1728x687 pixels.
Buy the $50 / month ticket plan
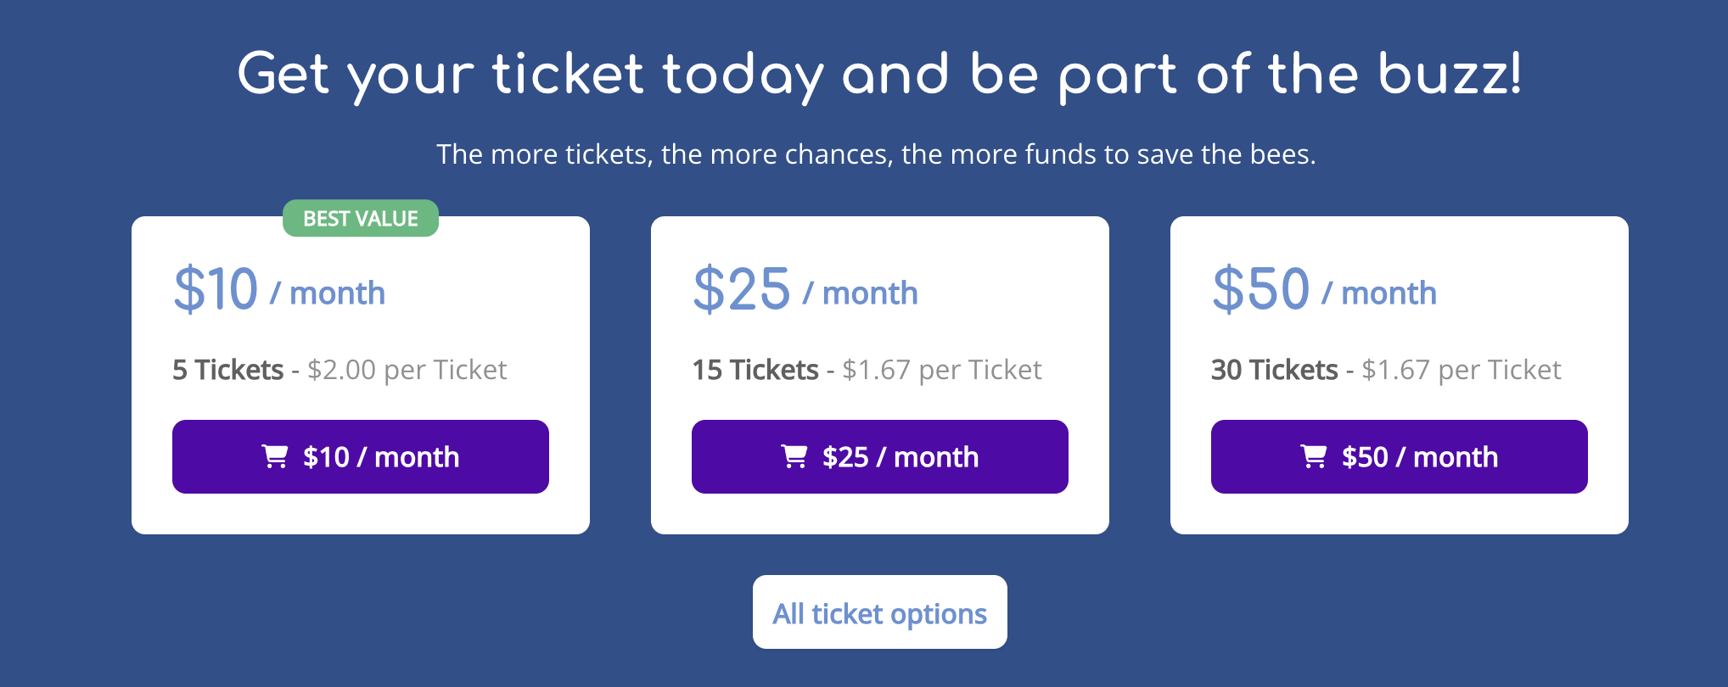pos(1400,456)
